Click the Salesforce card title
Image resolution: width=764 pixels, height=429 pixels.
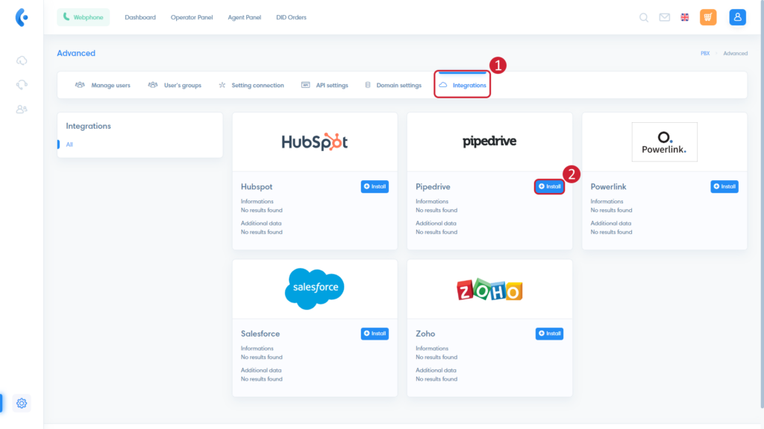260,334
